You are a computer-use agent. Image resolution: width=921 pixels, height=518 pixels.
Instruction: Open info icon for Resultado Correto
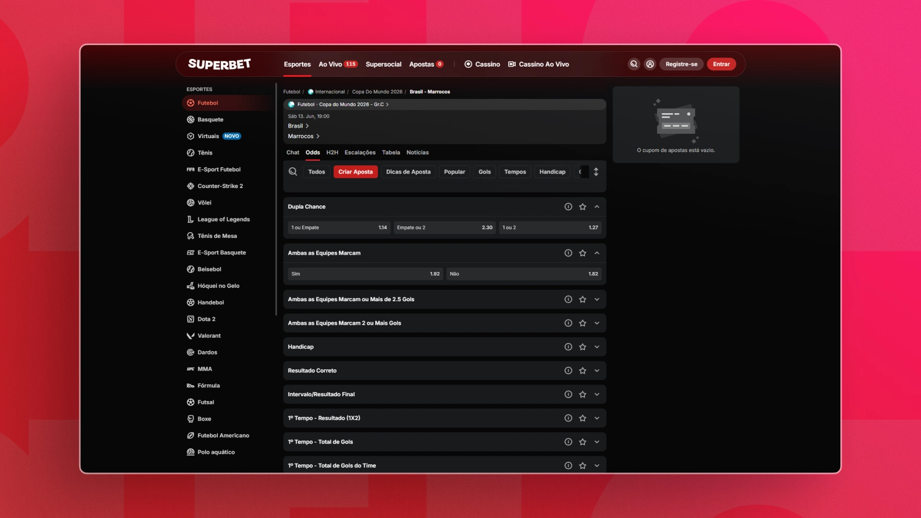coord(568,371)
